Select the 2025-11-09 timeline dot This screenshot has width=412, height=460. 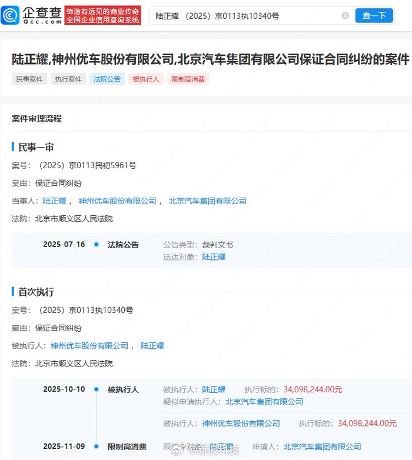click(x=97, y=446)
